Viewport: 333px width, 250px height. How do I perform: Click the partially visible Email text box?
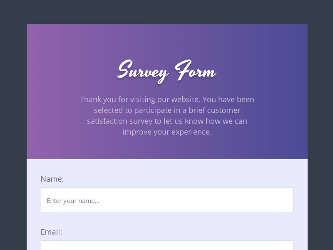(x=166, y=247)
